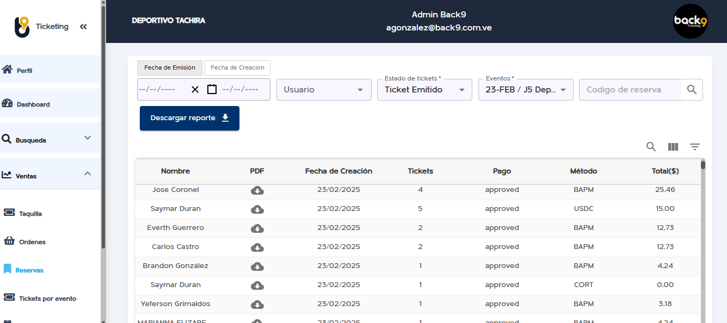The height and width of the screenshot is (323, 727).
Task: Expand the Eventos dropdown
Action: (526, 90)
